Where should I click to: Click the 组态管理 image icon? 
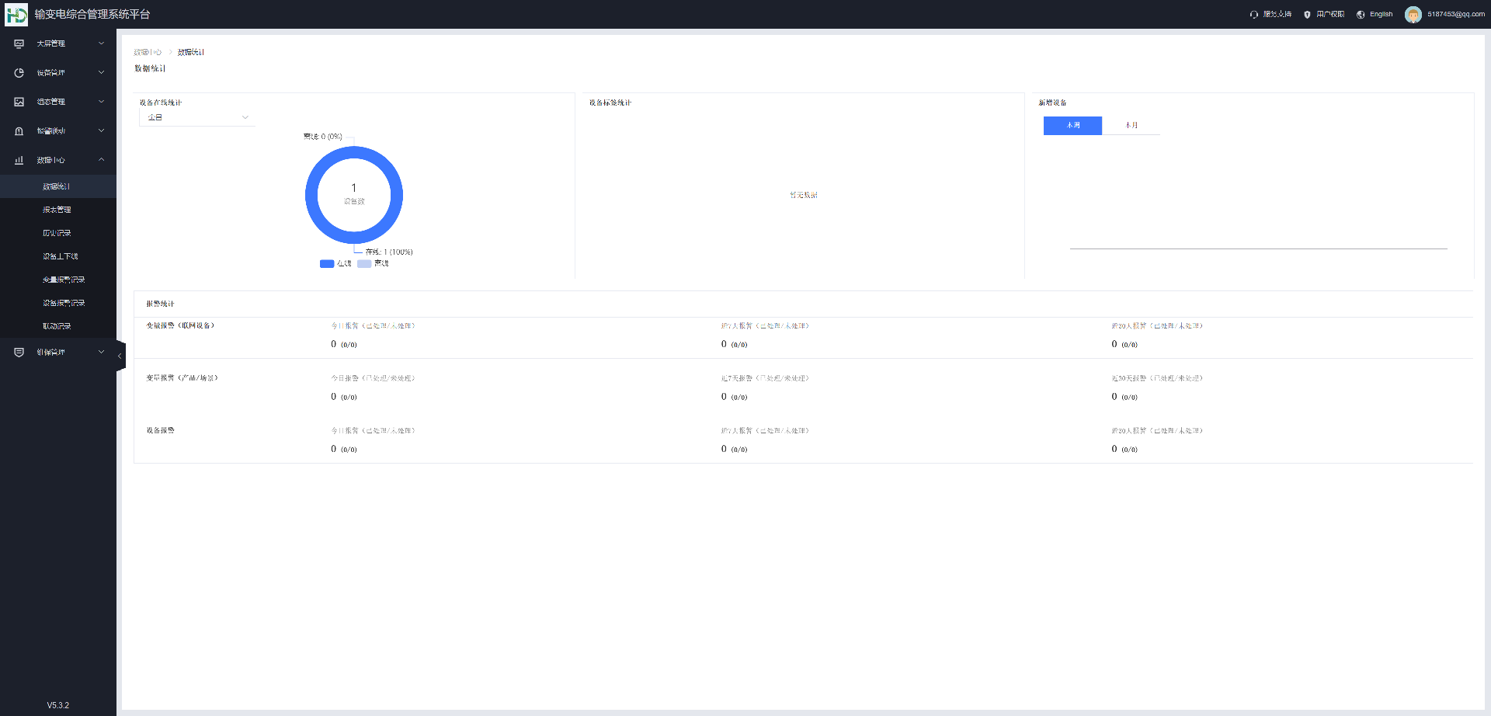click(x=19, y=102)
